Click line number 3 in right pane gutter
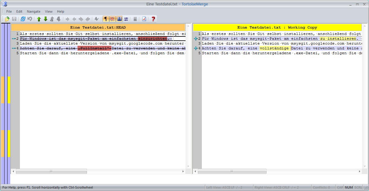 [199, 43]
